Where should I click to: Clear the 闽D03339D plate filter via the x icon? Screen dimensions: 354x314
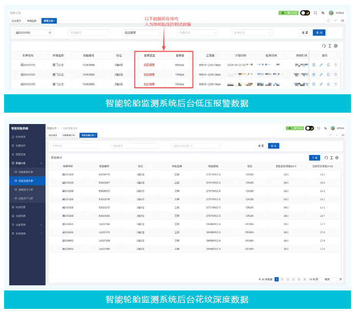tap(50, 33)
